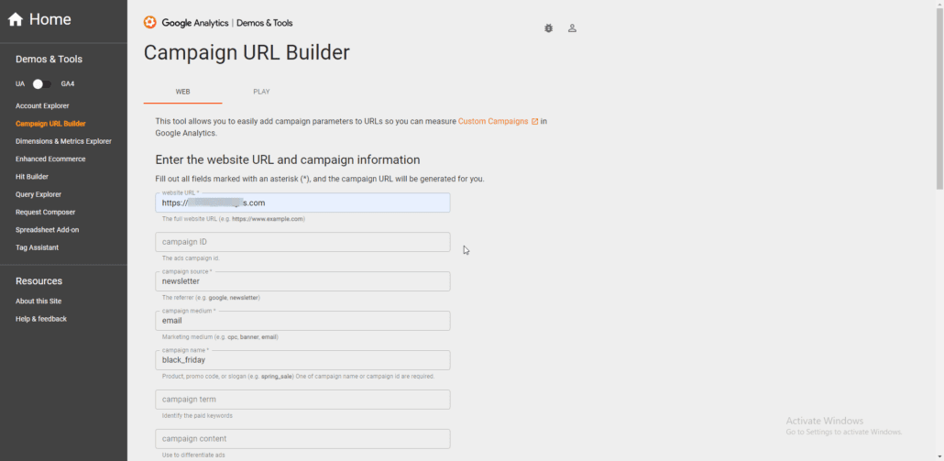This screenshot has width=944, height=461.
Task: Select Campaign URL Builder in sidebar
Action: point(50,124)
